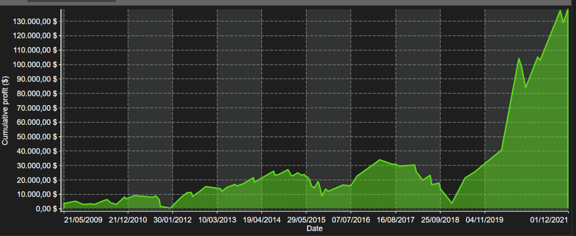Click the 16/08/2017 date label
576x236 pixels.
click(396, 220)
